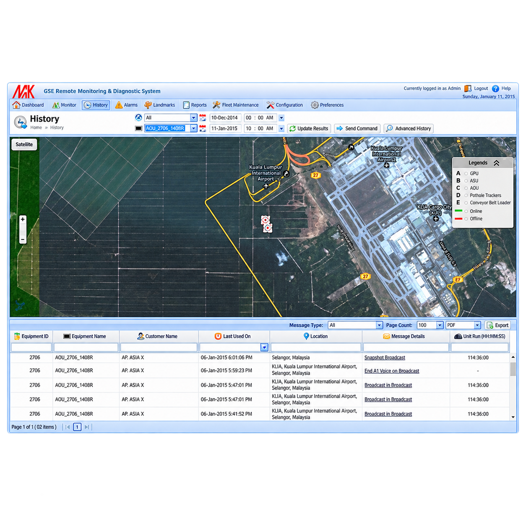The width and height of the screenshot is (526, 526).
Task: Select the Conveyor Belt Loader radio button
Action: (x=466, y=203)
